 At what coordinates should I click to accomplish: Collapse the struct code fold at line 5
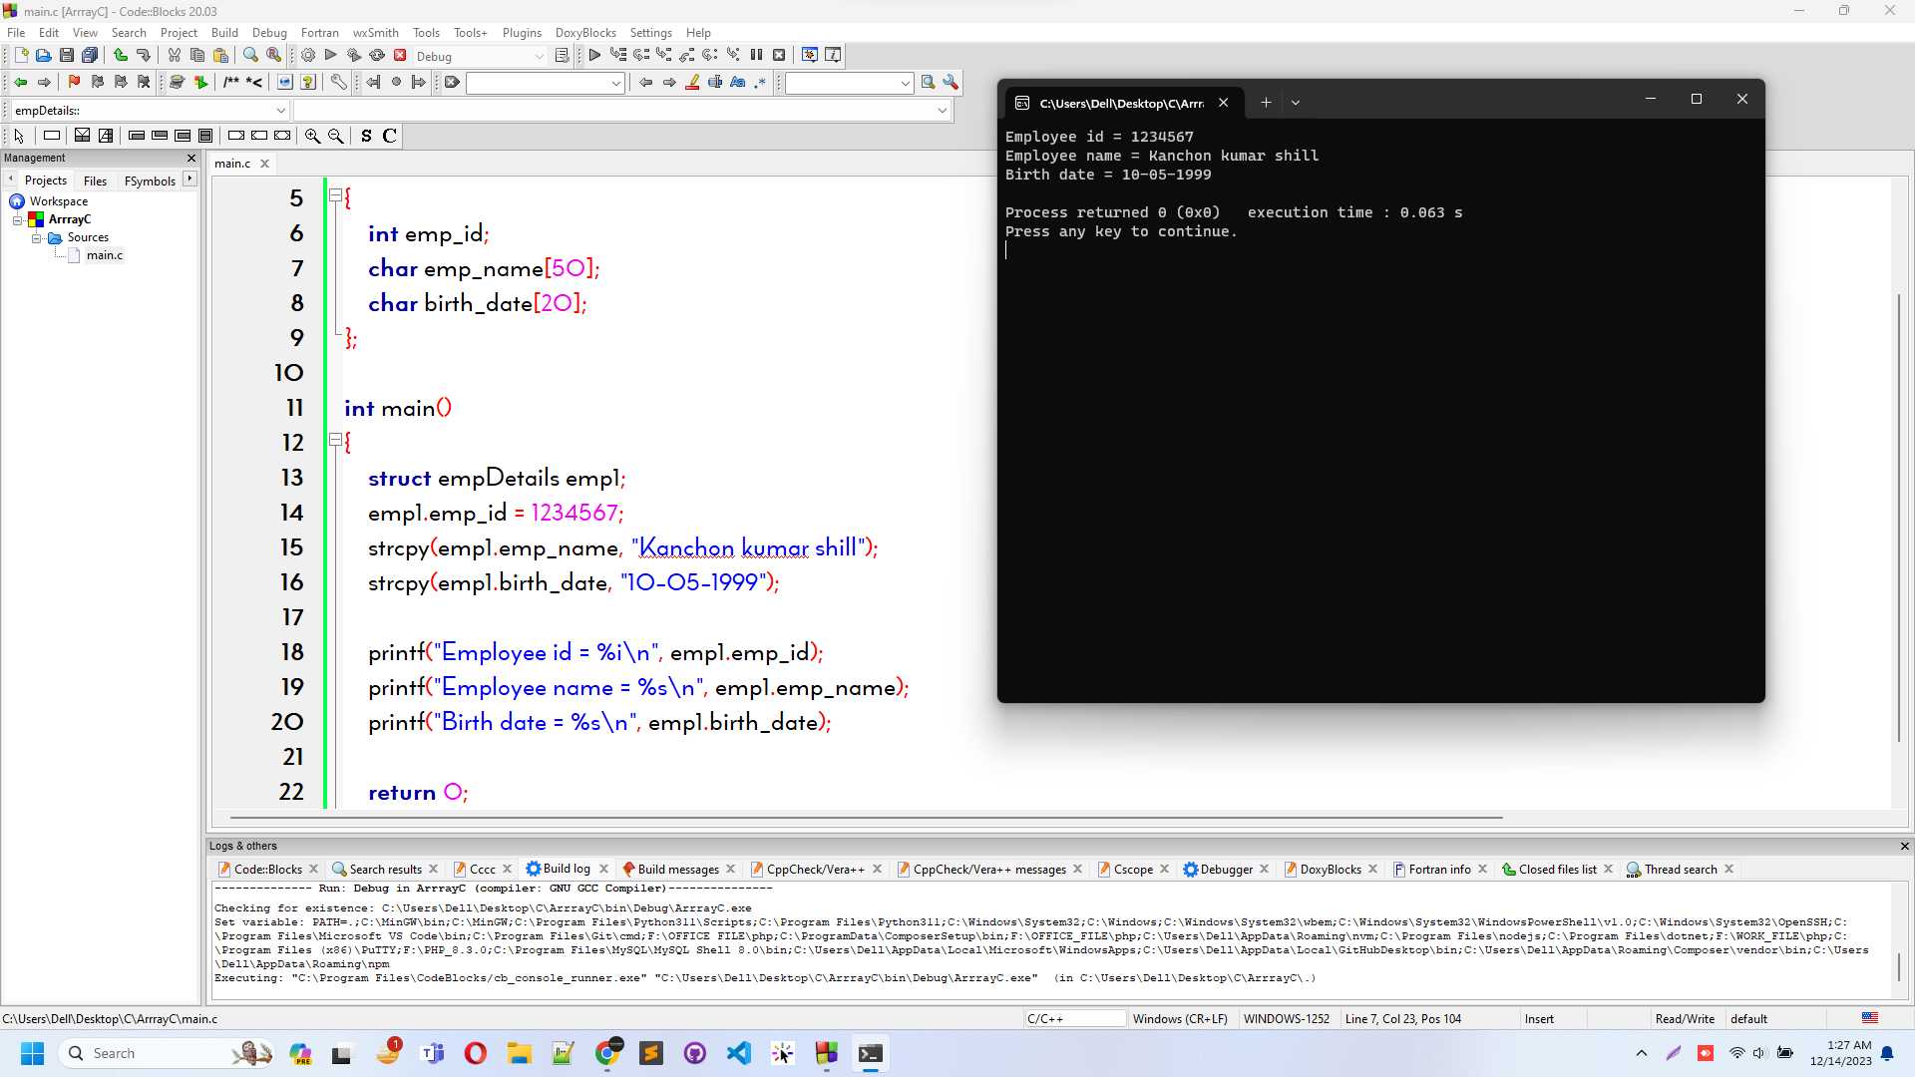pyautogui.click(x=335, y=196)
